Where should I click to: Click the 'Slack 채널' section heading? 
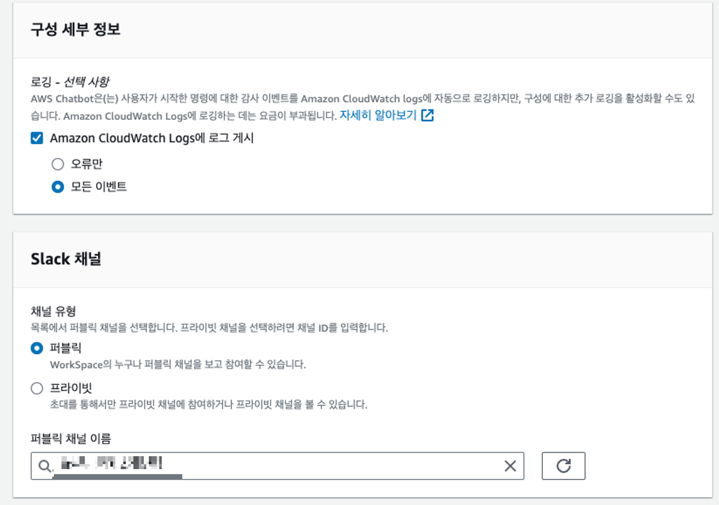point(66,259)
